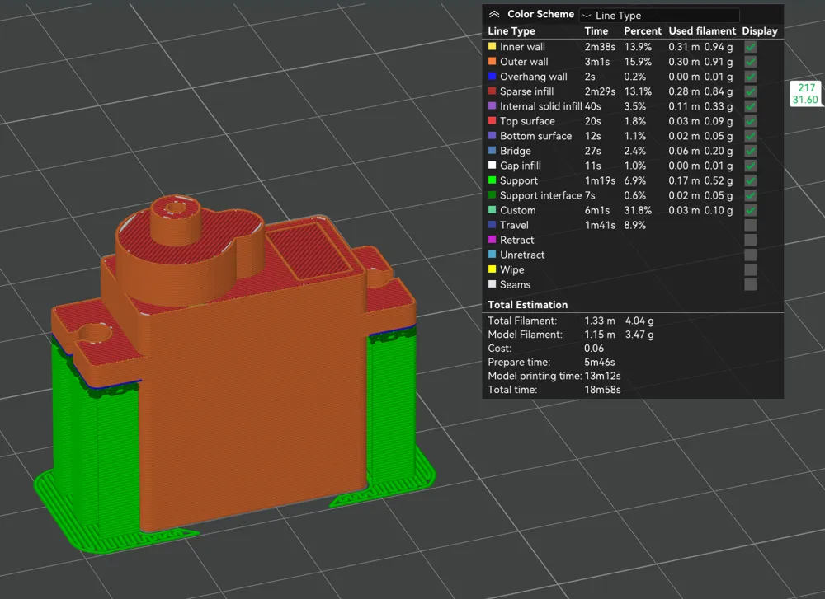Hide the Gap infill lines
Screen dimensions: 825x599
(x=750, y=166)
